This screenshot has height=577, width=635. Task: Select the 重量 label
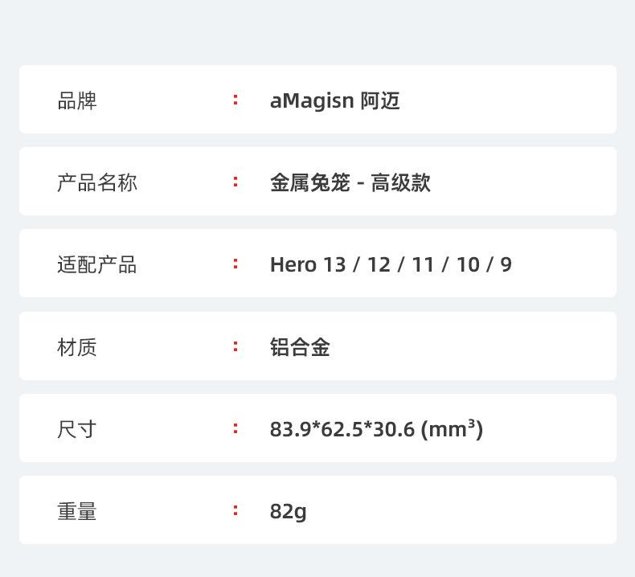[77, 511]
